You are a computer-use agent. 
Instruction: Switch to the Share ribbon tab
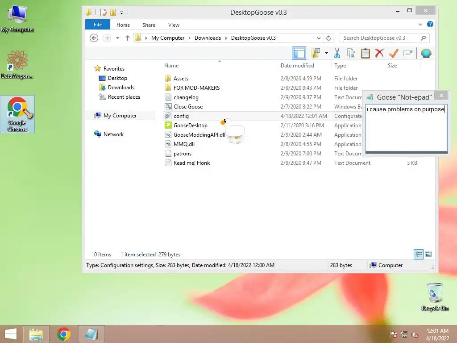click(x=149, y=25)
